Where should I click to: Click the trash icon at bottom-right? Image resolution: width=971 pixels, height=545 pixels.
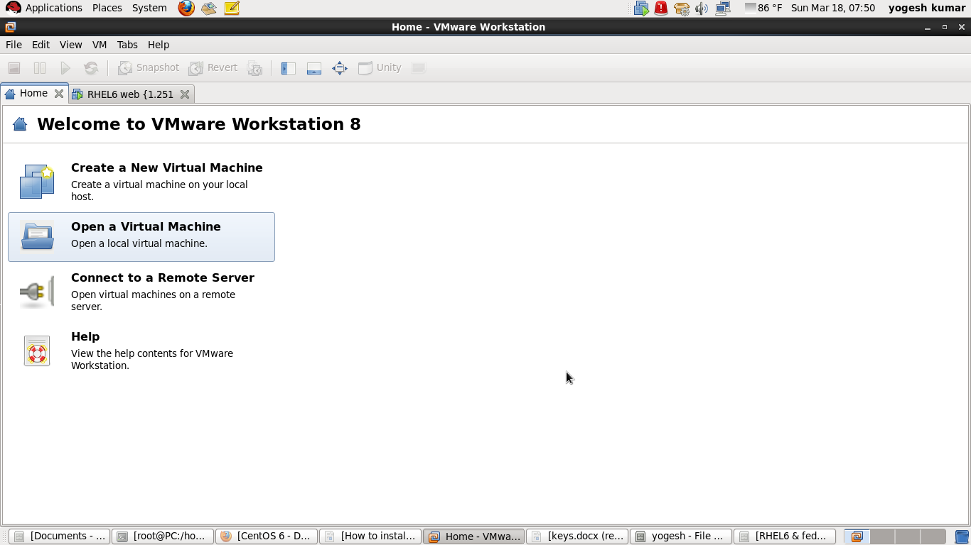(962, 536)
